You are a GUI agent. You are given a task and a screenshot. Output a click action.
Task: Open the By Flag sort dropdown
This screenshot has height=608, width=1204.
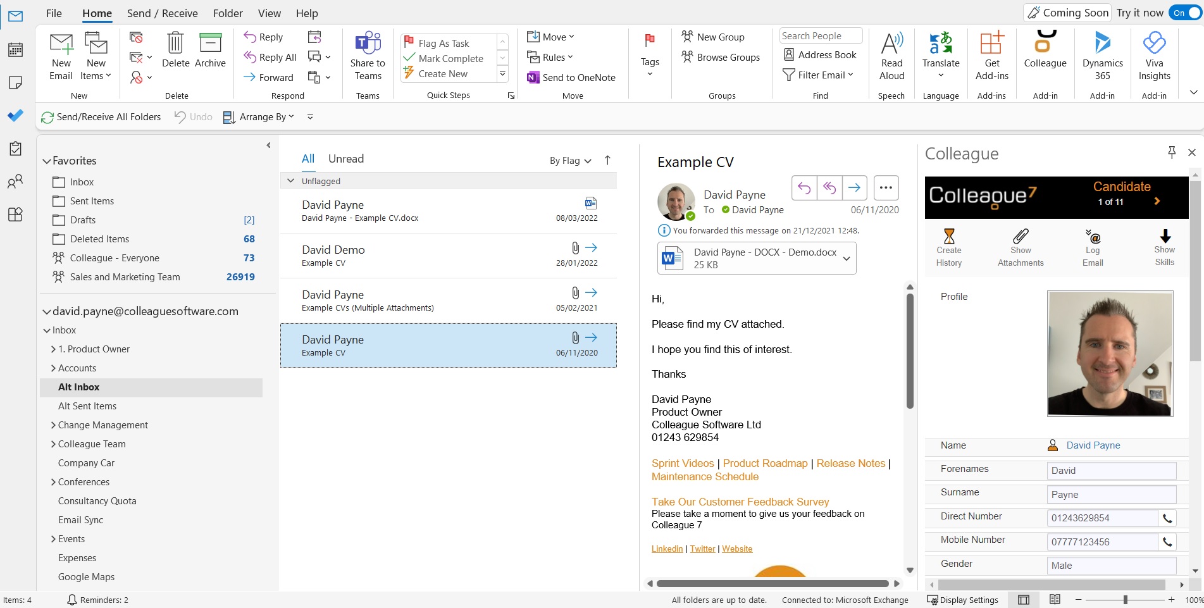pyautogui.click(x=570, y=161)
